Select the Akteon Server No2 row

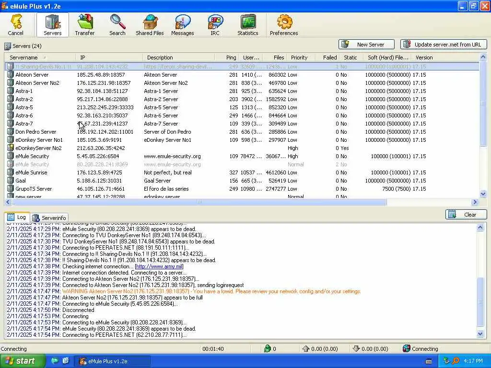pyautogui.click(x=242, y=83)
